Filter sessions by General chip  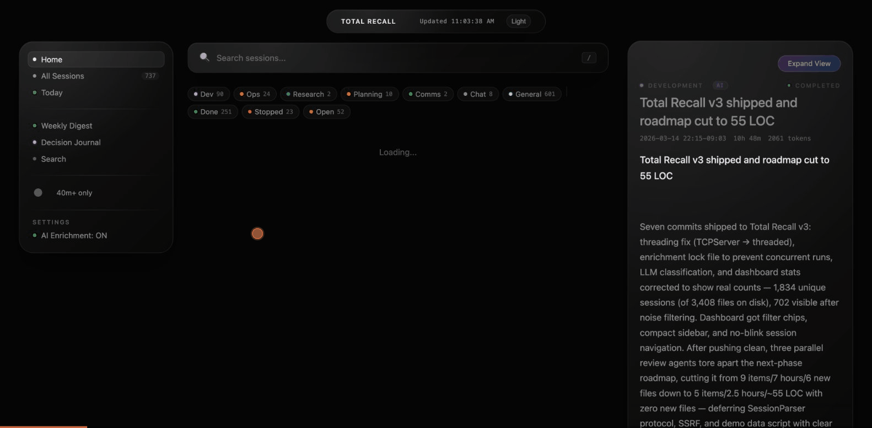[532, 94]
